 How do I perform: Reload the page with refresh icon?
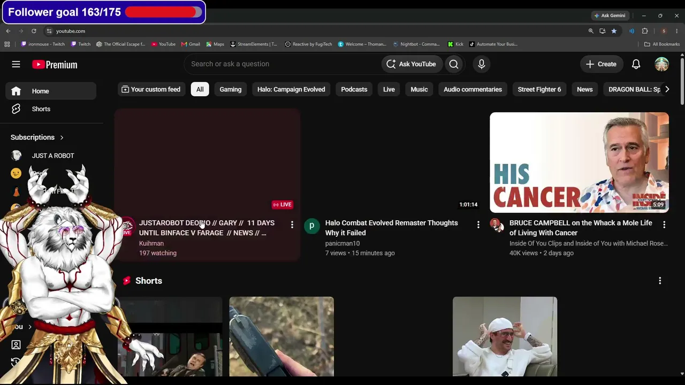[34, 31]
